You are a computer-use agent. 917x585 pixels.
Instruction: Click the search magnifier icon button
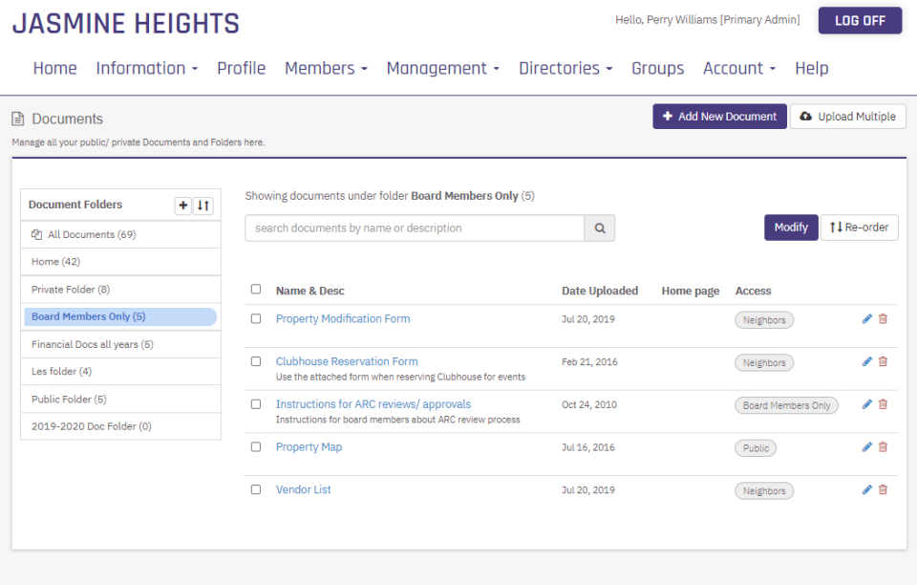[x=600, y=228]
